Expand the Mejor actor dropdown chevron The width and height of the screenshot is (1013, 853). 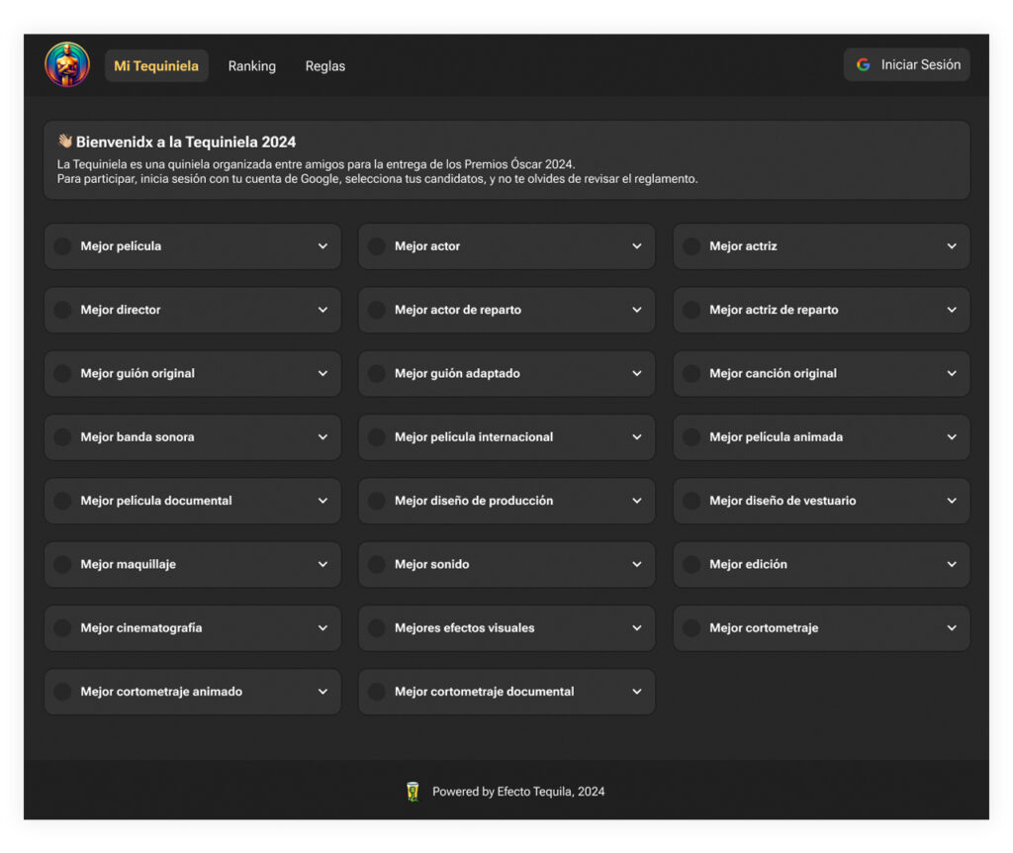click(636, 246)
